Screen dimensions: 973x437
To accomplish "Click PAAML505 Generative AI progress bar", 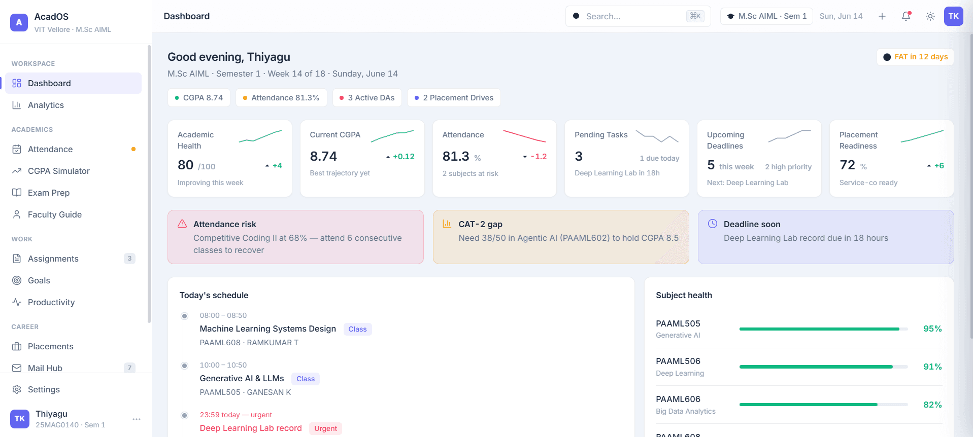I will pos(823,329).
